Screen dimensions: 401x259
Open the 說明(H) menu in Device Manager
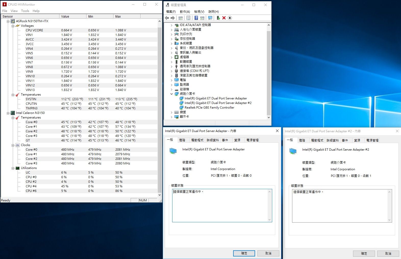[214, 12]
